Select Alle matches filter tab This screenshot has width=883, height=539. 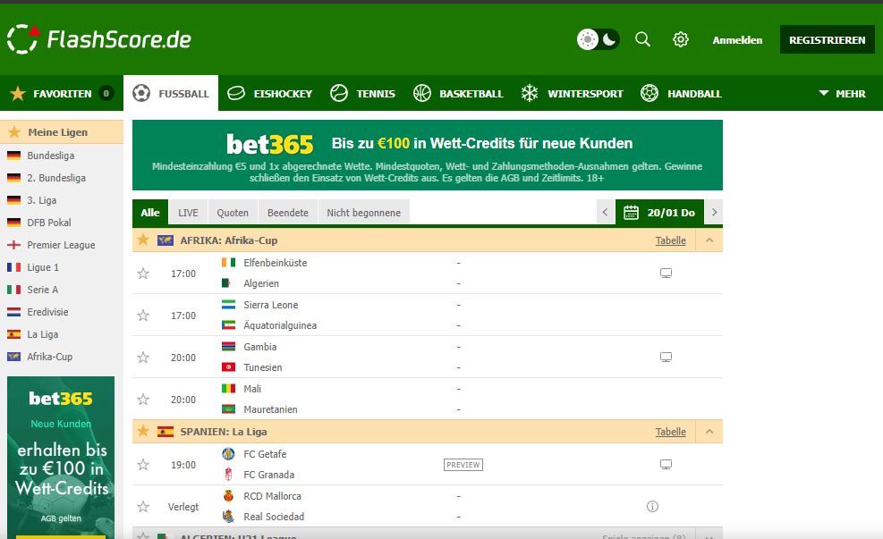[149, 213]
